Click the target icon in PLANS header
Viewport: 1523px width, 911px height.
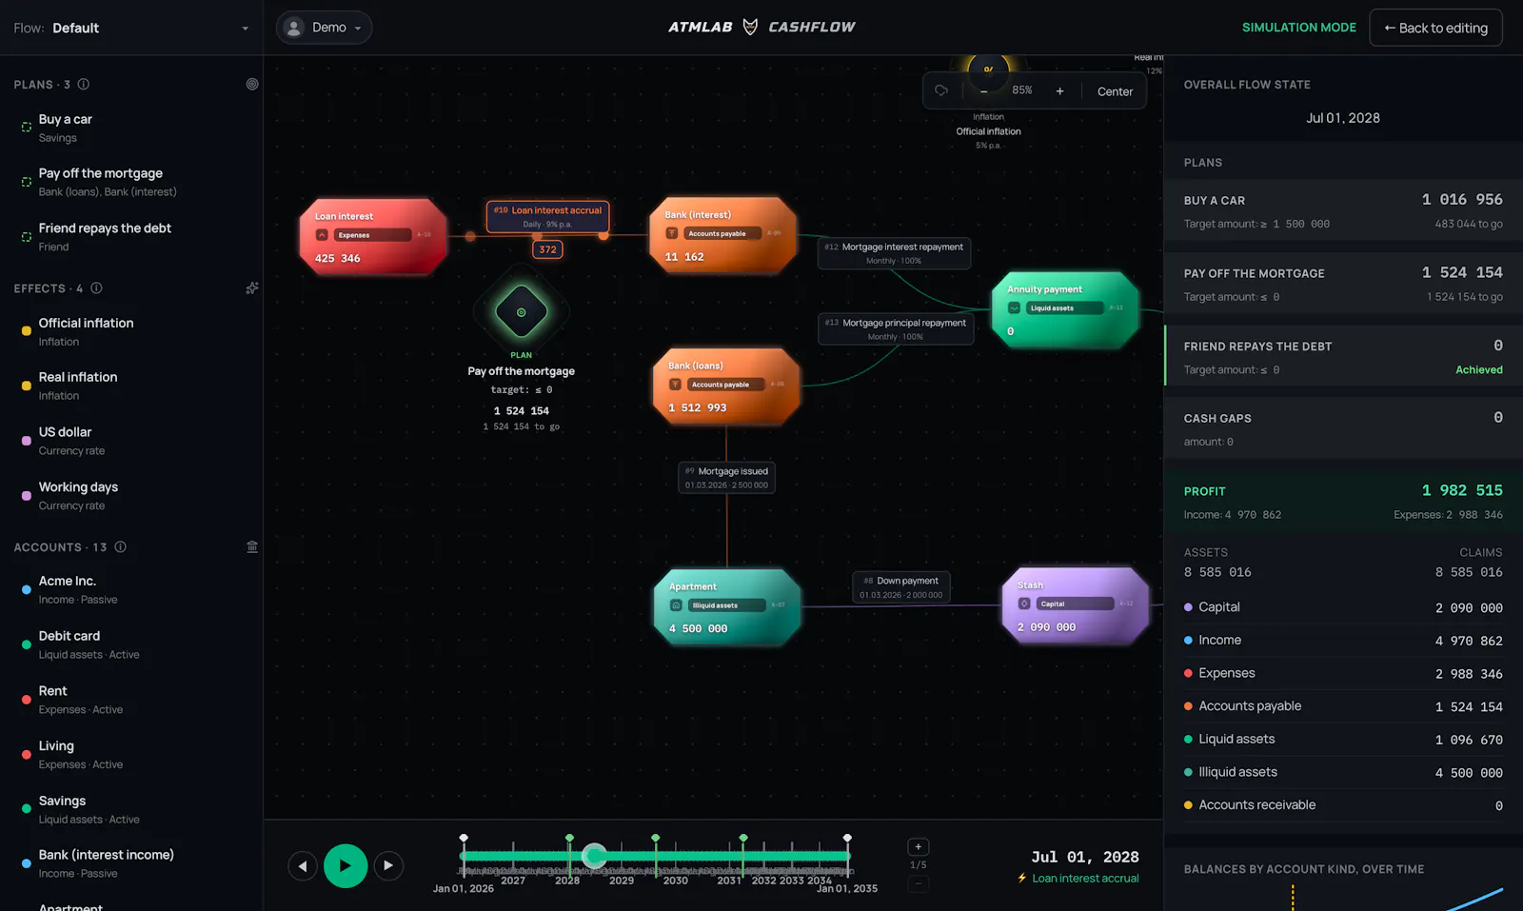point(252,84)
